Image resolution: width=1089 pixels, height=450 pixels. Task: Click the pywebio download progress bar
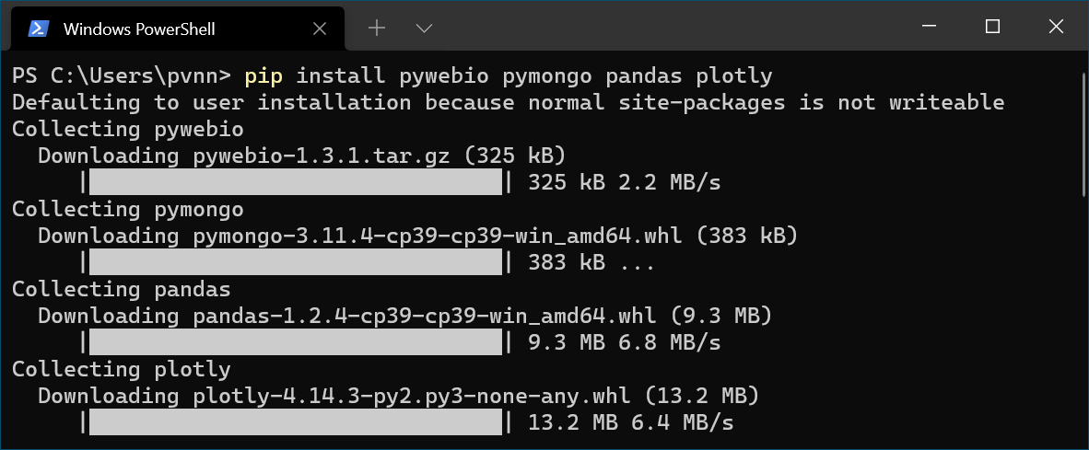295,182
